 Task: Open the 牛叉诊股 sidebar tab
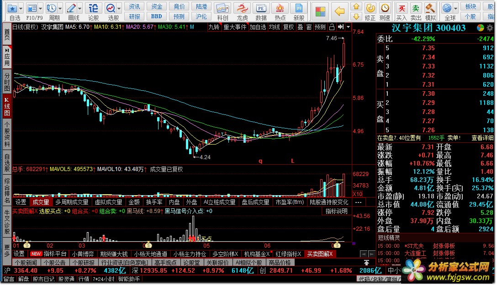click(7, 222)
